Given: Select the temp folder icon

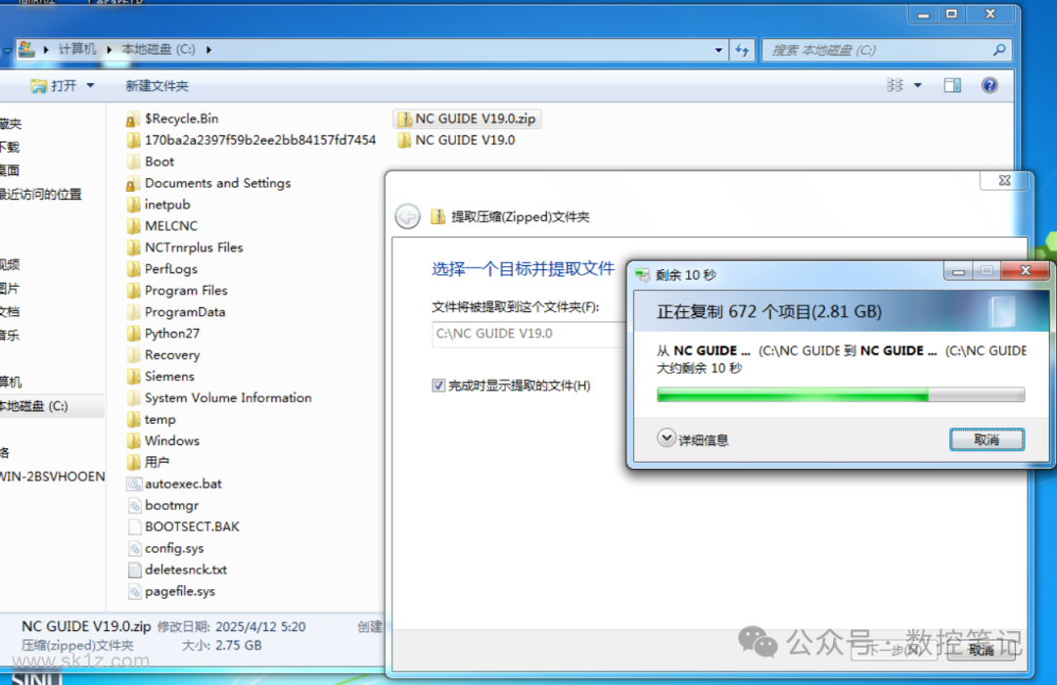Looking at the screenshot, I should [x=133, y=420].
